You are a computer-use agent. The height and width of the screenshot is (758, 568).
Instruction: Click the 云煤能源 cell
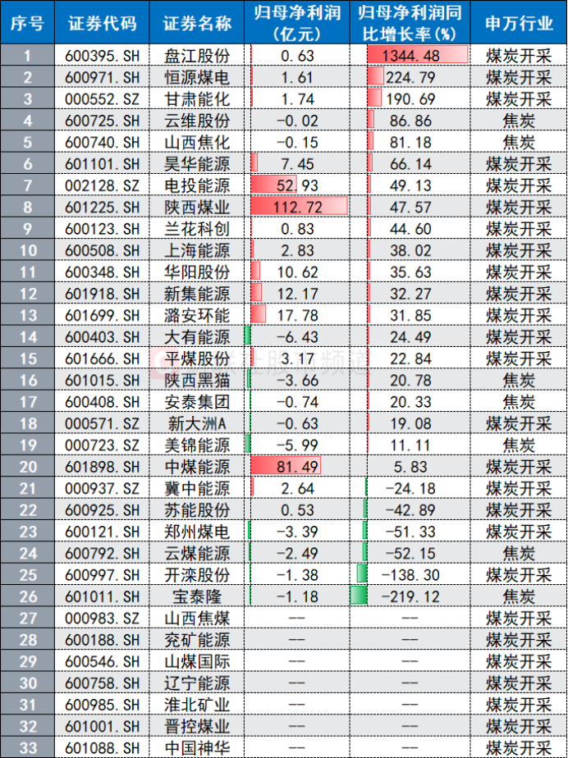(x=196, y=554)
